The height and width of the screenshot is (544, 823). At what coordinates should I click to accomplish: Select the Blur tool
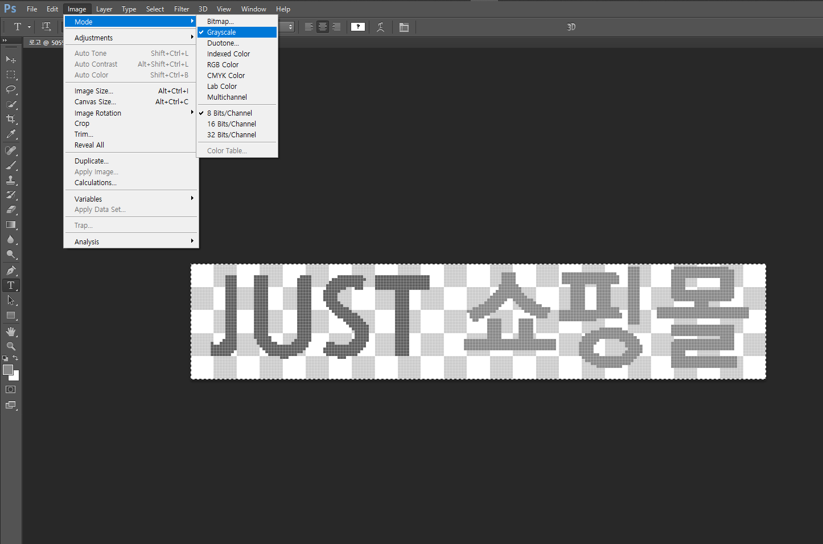point(11,239)
